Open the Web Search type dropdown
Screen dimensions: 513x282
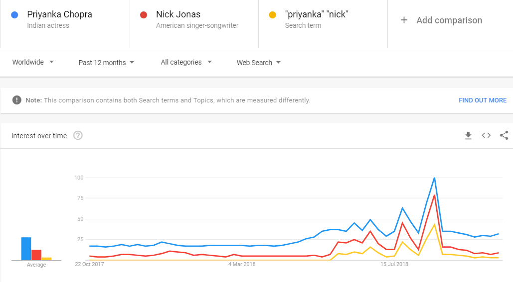(258, 63)
